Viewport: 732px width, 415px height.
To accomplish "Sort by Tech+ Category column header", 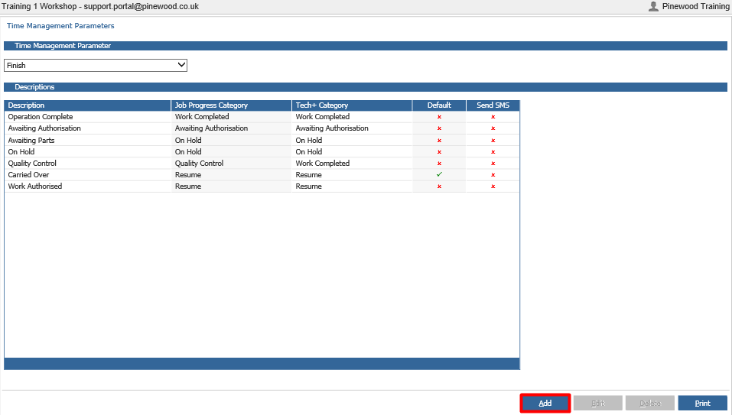I will [x=352, y=105].
